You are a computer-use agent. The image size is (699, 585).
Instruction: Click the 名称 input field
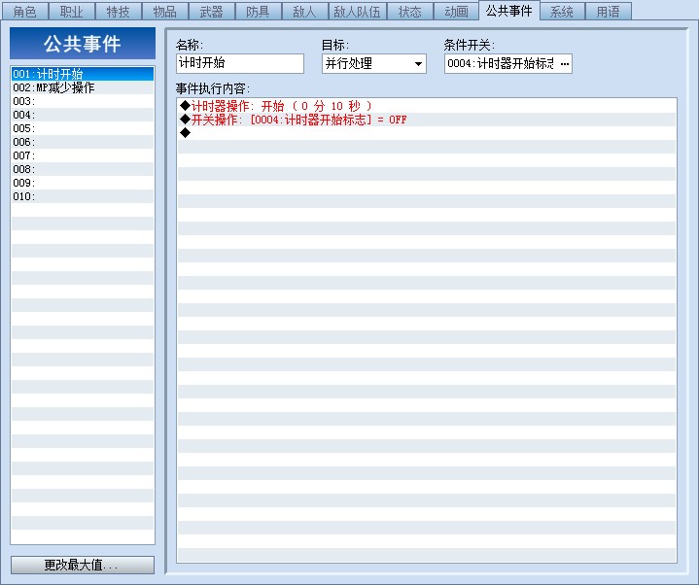[x=240, y=63]
